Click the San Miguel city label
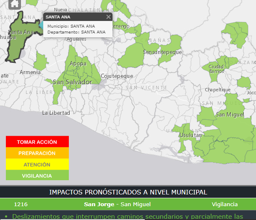This screenshot has width=256, height=220. point(230,114)
